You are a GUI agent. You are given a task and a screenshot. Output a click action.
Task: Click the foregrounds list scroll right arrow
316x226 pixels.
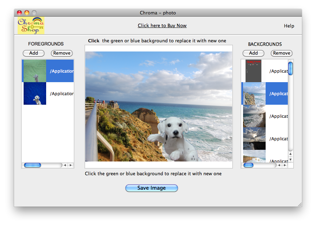tap(70, 165)
